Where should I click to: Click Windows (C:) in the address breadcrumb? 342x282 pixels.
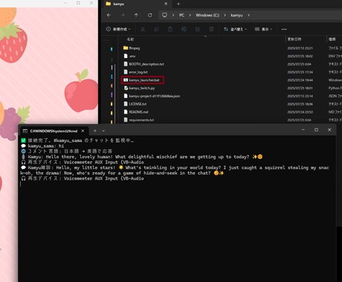[x=207, y=15]
